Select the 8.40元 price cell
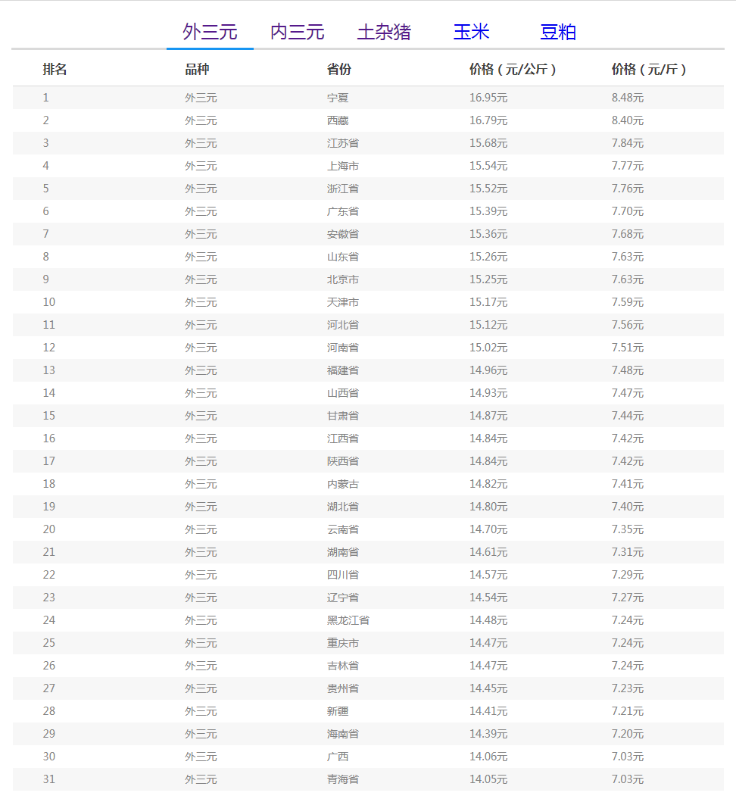 628,120
